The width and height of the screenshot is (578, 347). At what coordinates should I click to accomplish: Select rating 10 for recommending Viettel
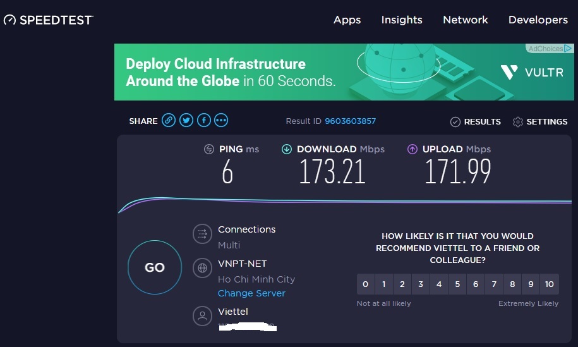point(550,284)
